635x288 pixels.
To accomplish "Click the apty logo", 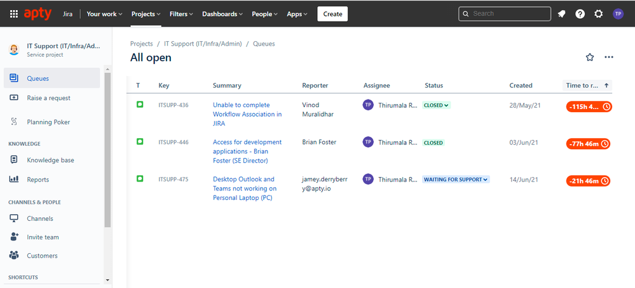I will (38, 14).
